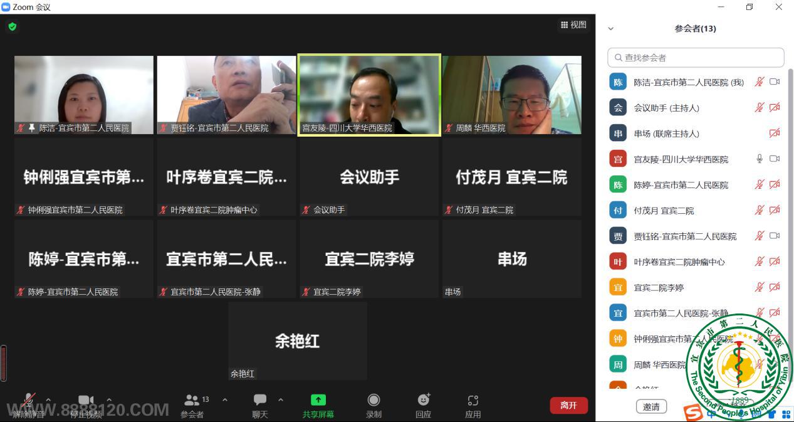Expand audio options arrow beside mute button
Image resolution: width=794 pixels, height=422 pixels.
tap(48, 399)
